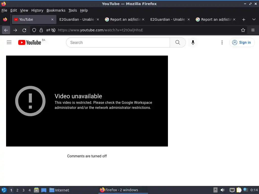Click the Video unavailable player area
This screenshot has height=194, width=259.
coord(87,101)
